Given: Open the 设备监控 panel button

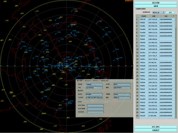Looking at the screenshot, I should tap(156, 130).
